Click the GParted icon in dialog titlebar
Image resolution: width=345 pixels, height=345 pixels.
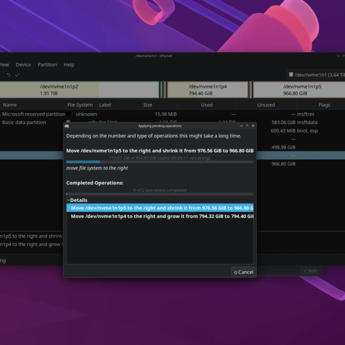point(67,126)
